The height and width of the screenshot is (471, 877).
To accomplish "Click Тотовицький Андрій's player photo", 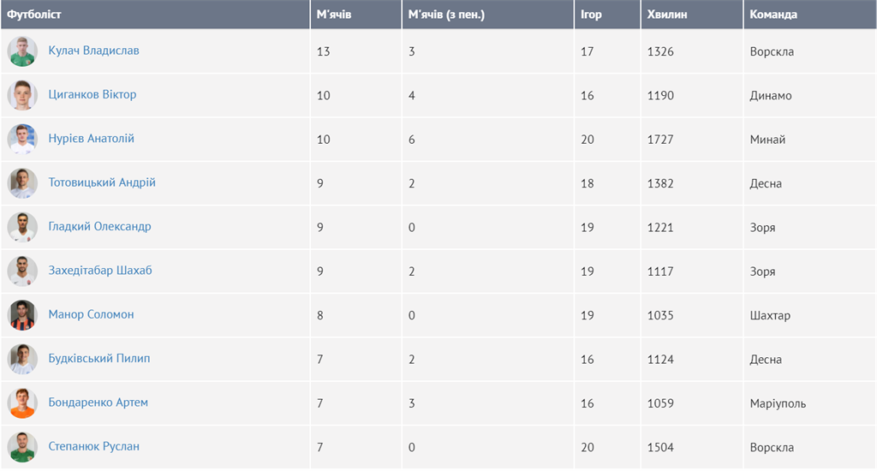I will [22, 183].
